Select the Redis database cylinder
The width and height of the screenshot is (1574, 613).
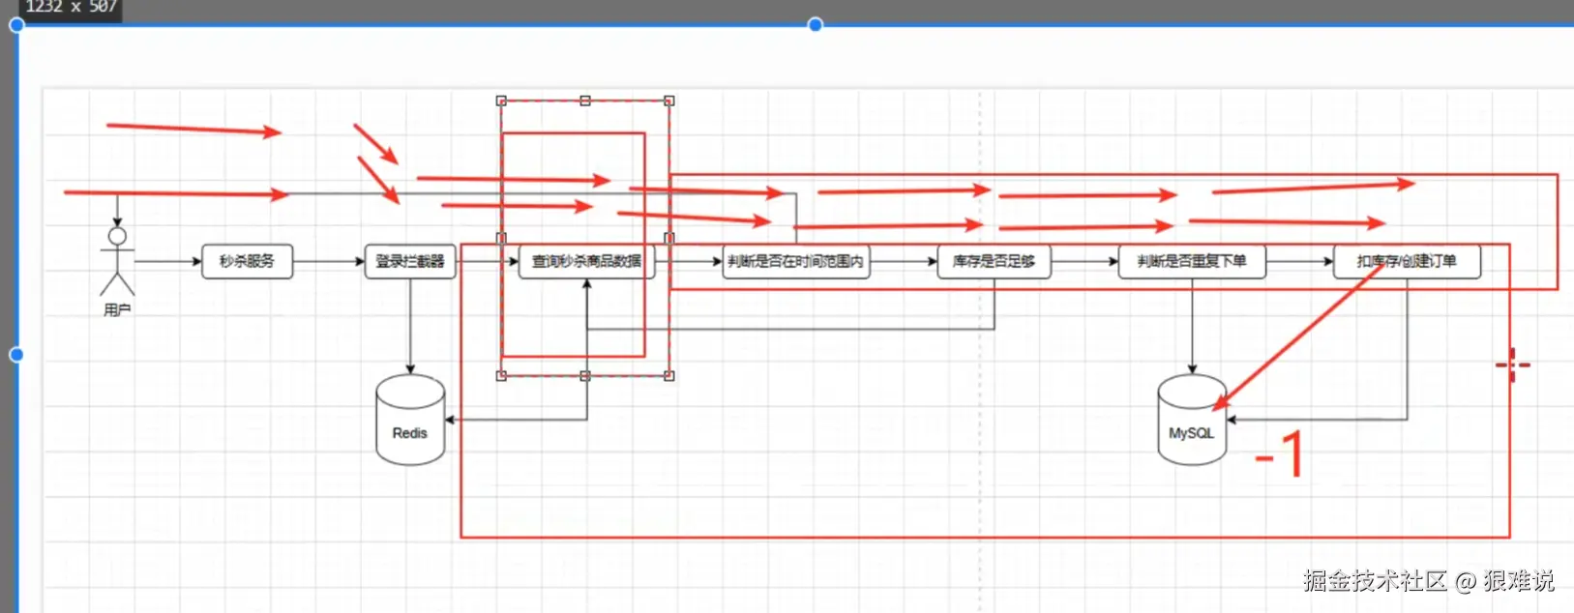tap(410, 421)
